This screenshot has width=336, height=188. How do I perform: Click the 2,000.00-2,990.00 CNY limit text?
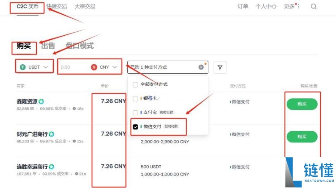(x=165, y=142)
